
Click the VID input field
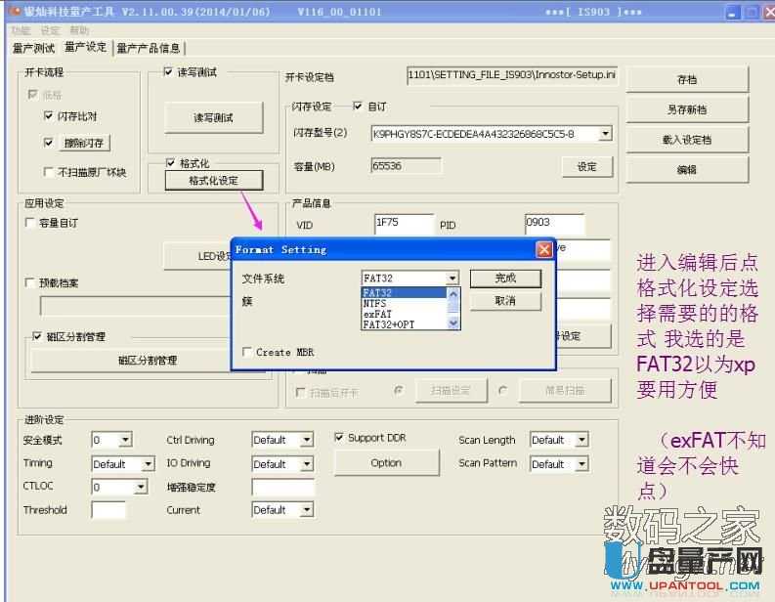tap(403, 225)
